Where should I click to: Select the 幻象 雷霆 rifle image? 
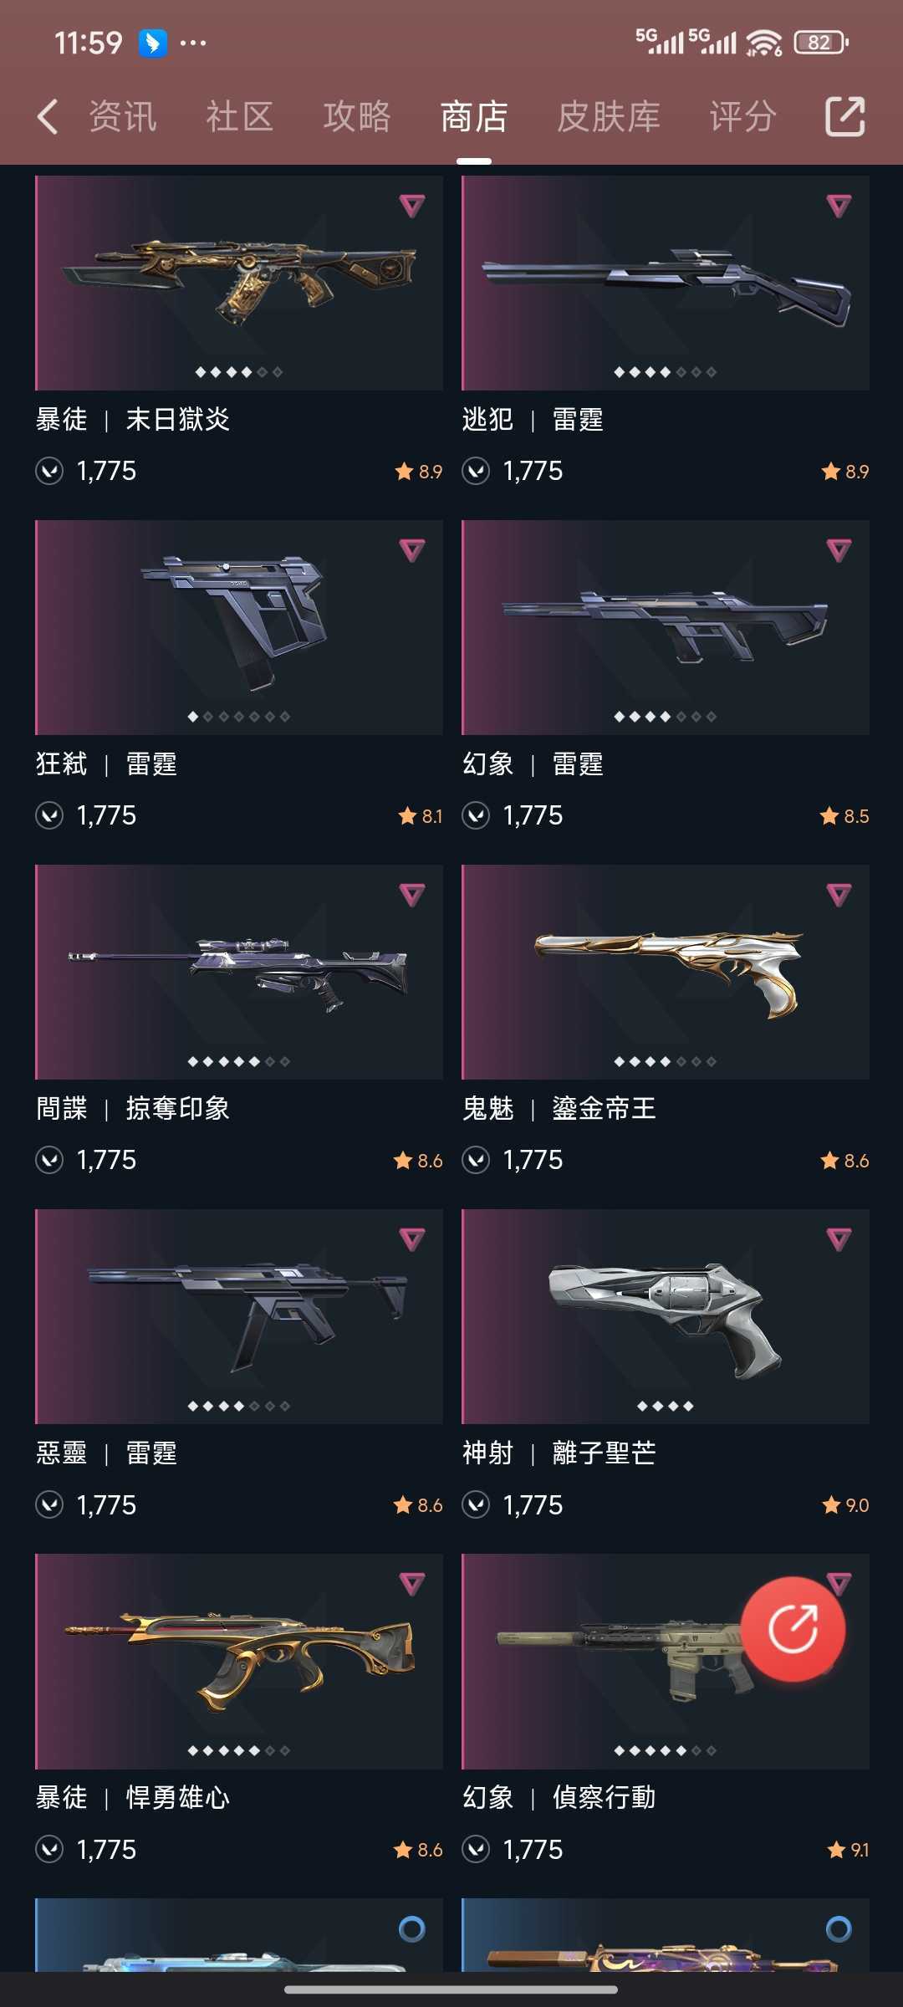pos(666,627)
